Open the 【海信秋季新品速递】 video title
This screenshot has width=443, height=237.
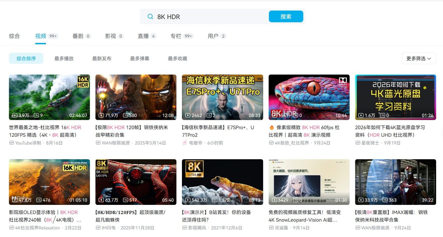point(218,131)
